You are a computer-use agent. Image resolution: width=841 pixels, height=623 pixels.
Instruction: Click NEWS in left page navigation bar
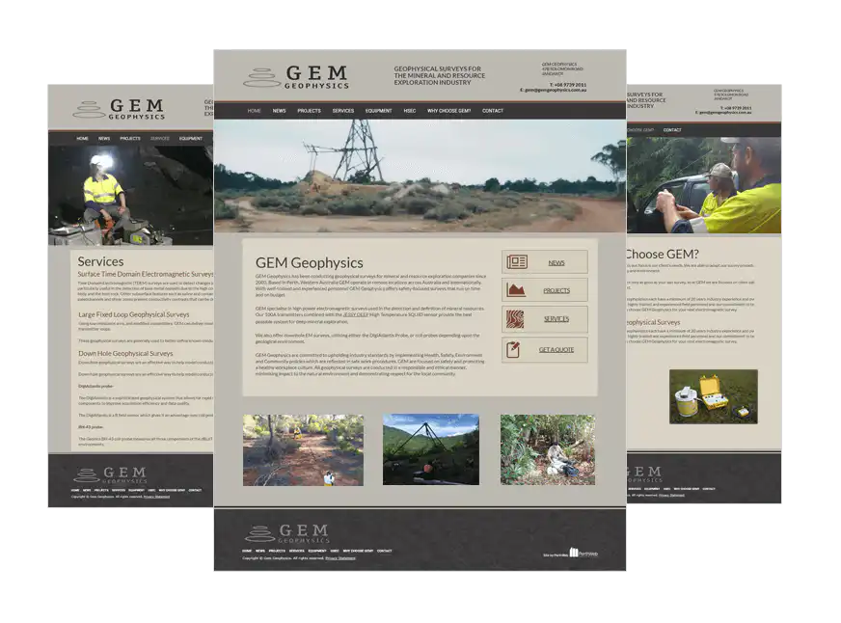(104, 138)
